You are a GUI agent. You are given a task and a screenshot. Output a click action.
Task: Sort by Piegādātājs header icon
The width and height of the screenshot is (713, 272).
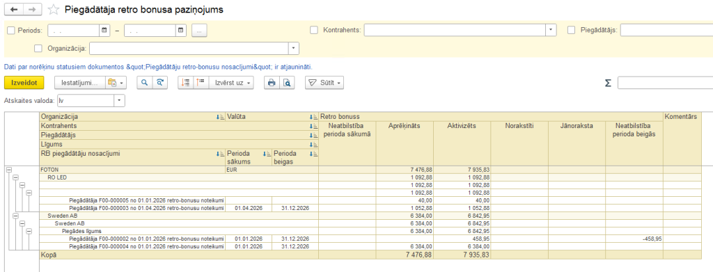pyautogui.click(x=313, y=136)
